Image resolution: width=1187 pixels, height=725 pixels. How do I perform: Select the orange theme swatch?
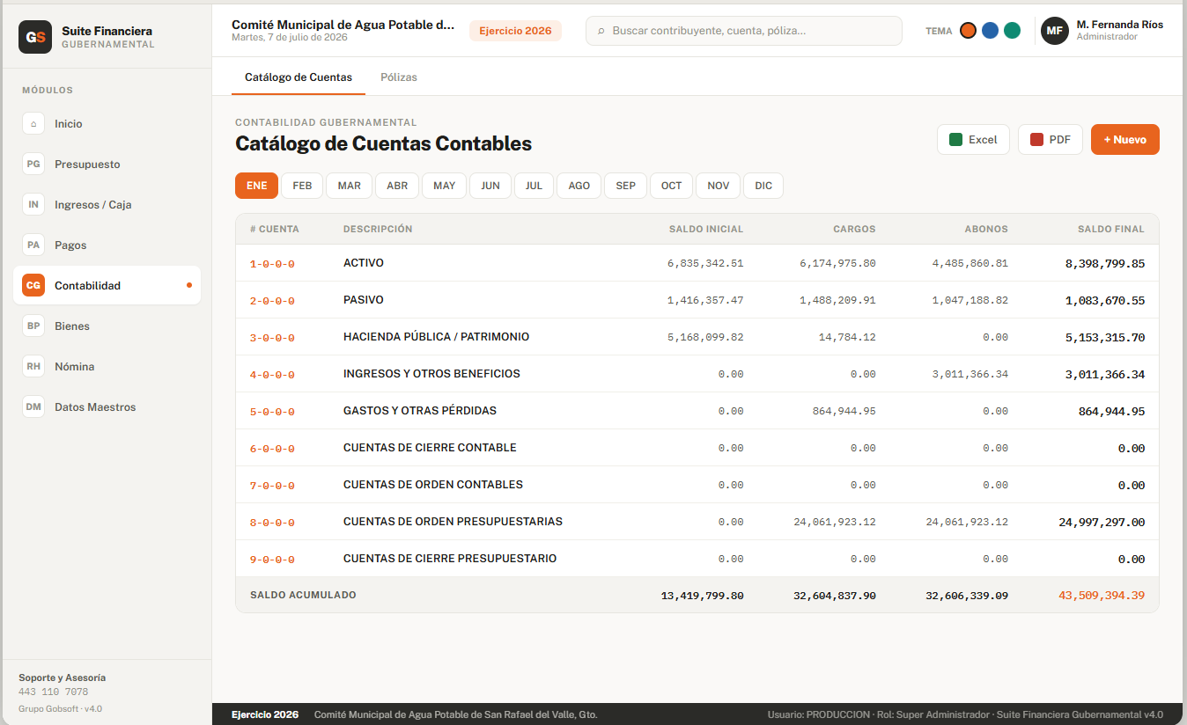coord(968,31)
